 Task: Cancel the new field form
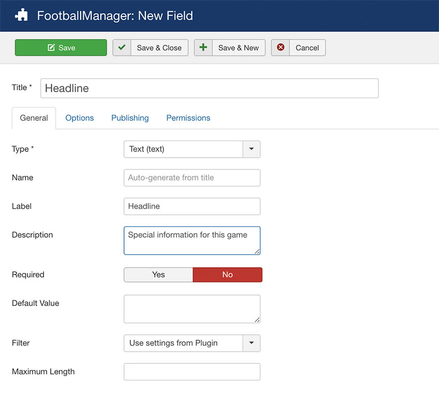[298, 48]
